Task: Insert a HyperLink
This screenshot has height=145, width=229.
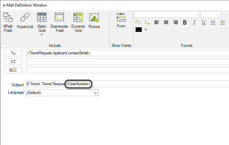Action: coord(25,20)
